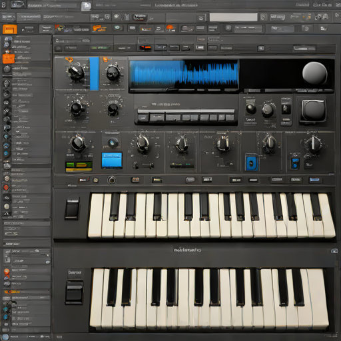Screen dimensions: 341x341
Task: Flip the small toggle switch left of the square pad
Action: coord(286,109)
